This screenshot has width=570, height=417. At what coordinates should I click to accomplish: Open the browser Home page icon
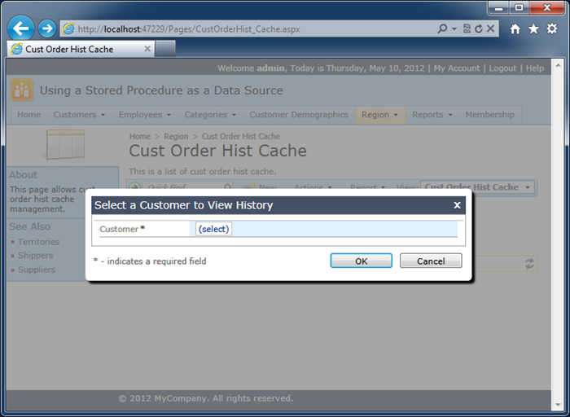[515, 29]
